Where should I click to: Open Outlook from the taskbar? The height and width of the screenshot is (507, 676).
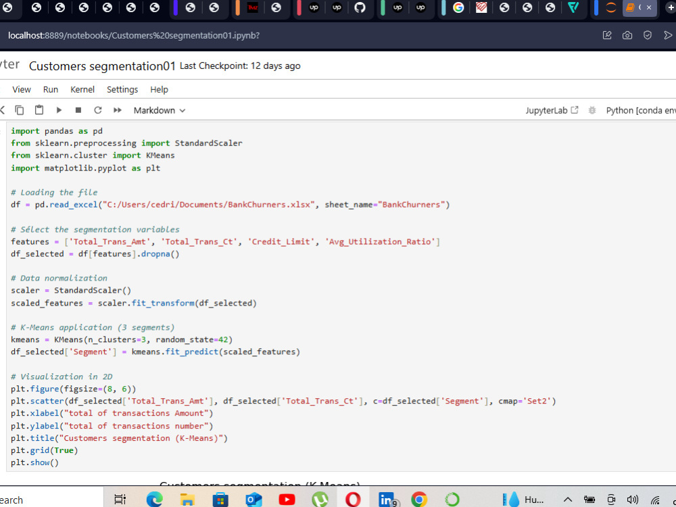click(x=254, y=500)
